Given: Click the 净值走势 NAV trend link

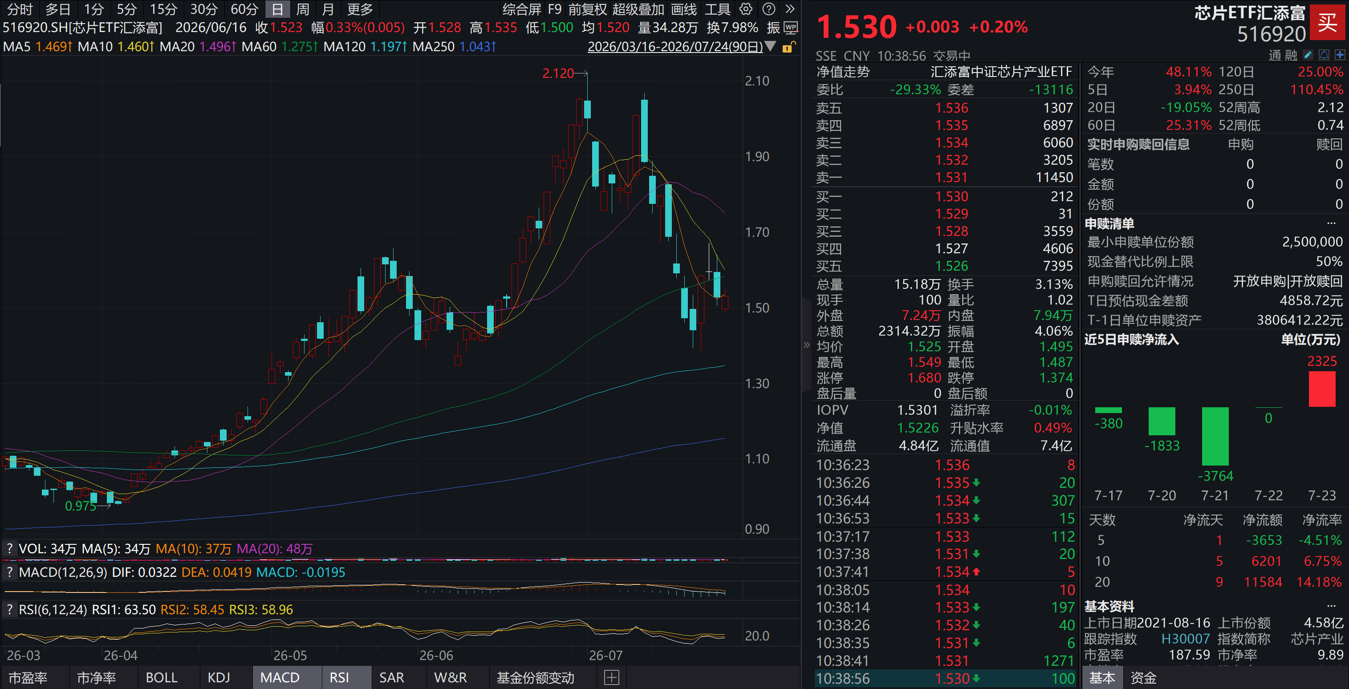Looking at the screenshot, I should point(843,72).
